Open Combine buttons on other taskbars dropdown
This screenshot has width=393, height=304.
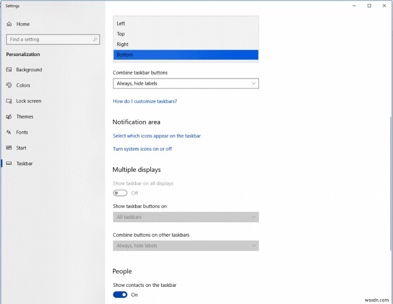point(186,245)
